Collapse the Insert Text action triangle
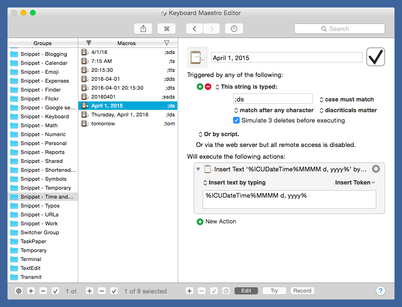The image size is (402, 307). [198, 169]
